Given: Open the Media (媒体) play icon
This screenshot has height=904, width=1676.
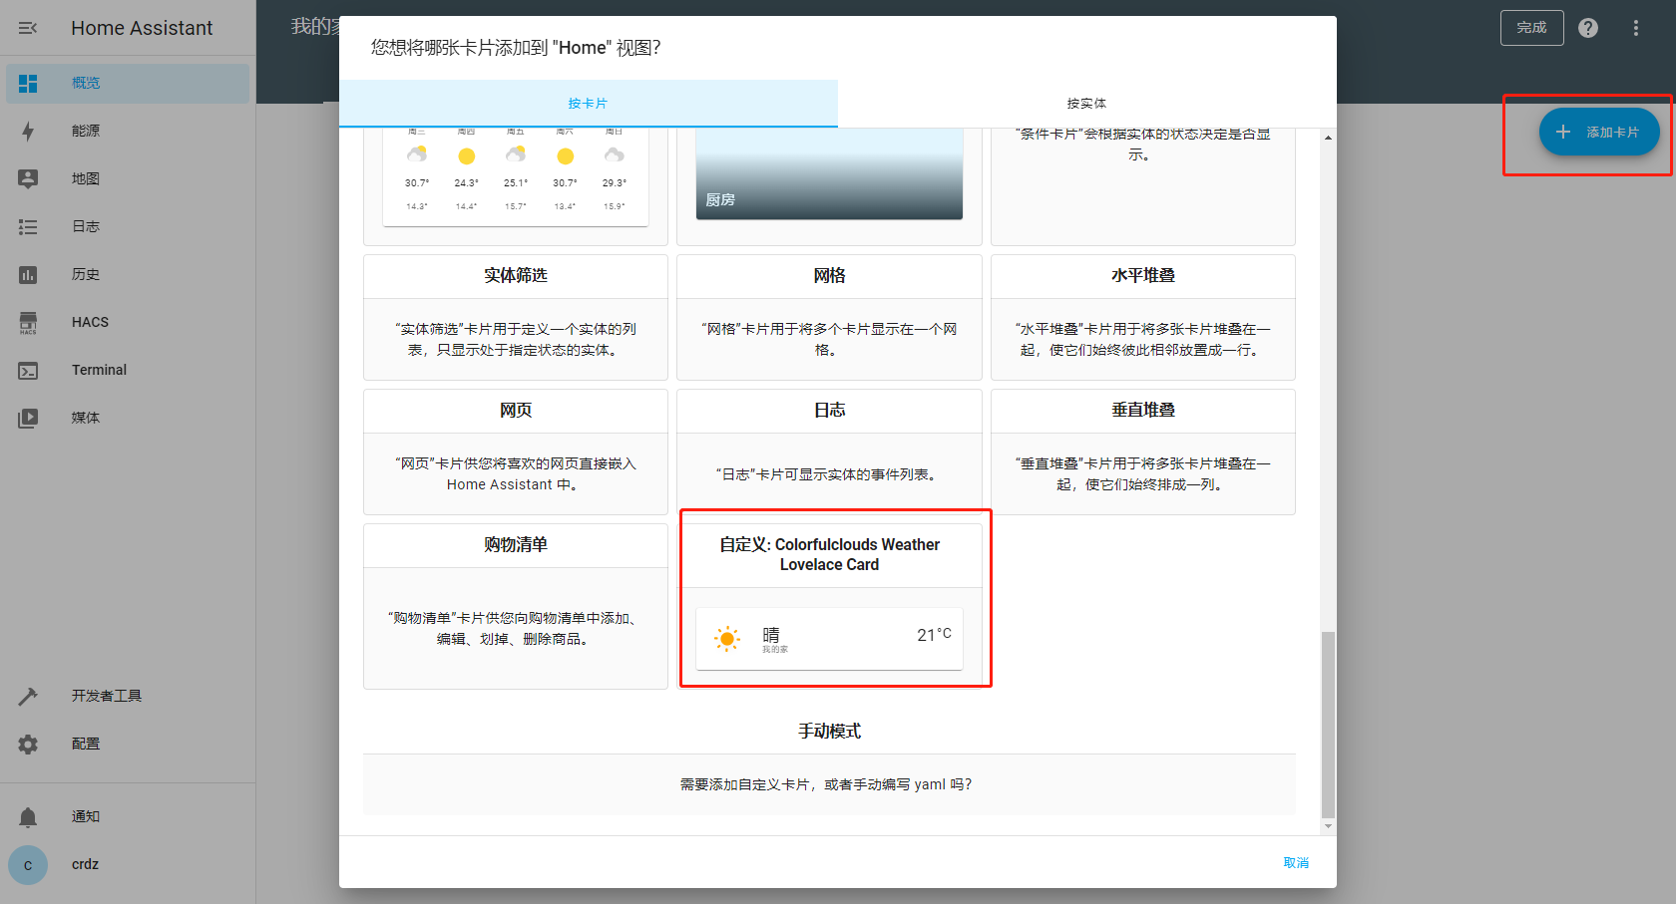Looking at the screenshot, I should pyautogui.click(x=28, y=418).
